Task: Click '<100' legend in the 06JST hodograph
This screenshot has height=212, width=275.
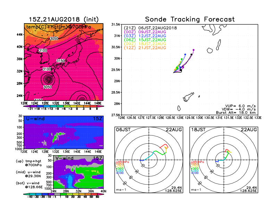Action: point(120,173)
